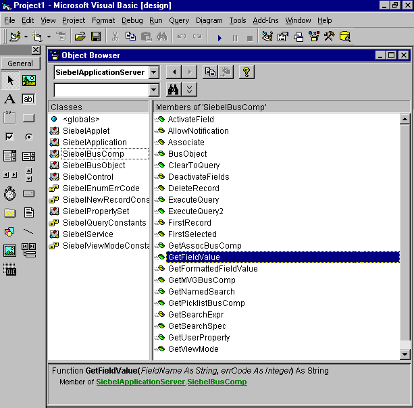Select the ListBox tool in toolbox
The image size is (414, 408).
29,156
